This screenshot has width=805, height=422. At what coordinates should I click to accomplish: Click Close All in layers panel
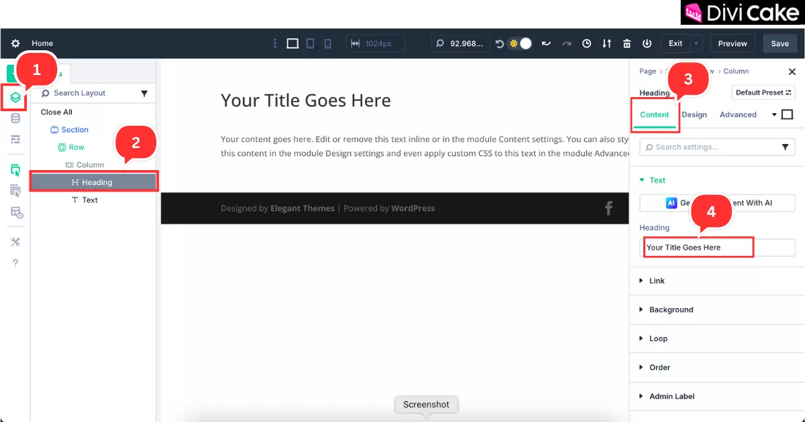[56, 112]
